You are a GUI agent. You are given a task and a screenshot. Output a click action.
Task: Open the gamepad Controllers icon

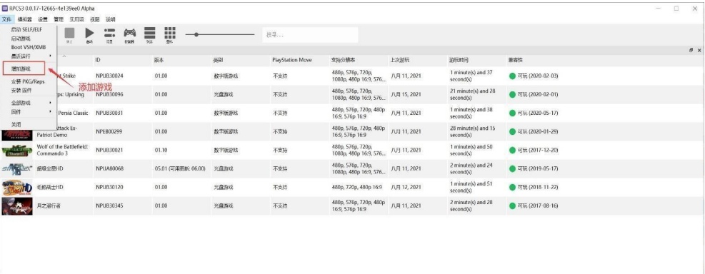click(129, 34)
